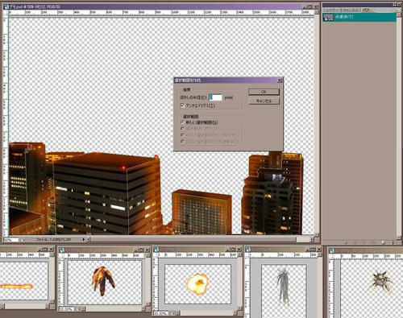
Task: Click the Work Path thumbnail icon
Action: (x=328, y=18)
